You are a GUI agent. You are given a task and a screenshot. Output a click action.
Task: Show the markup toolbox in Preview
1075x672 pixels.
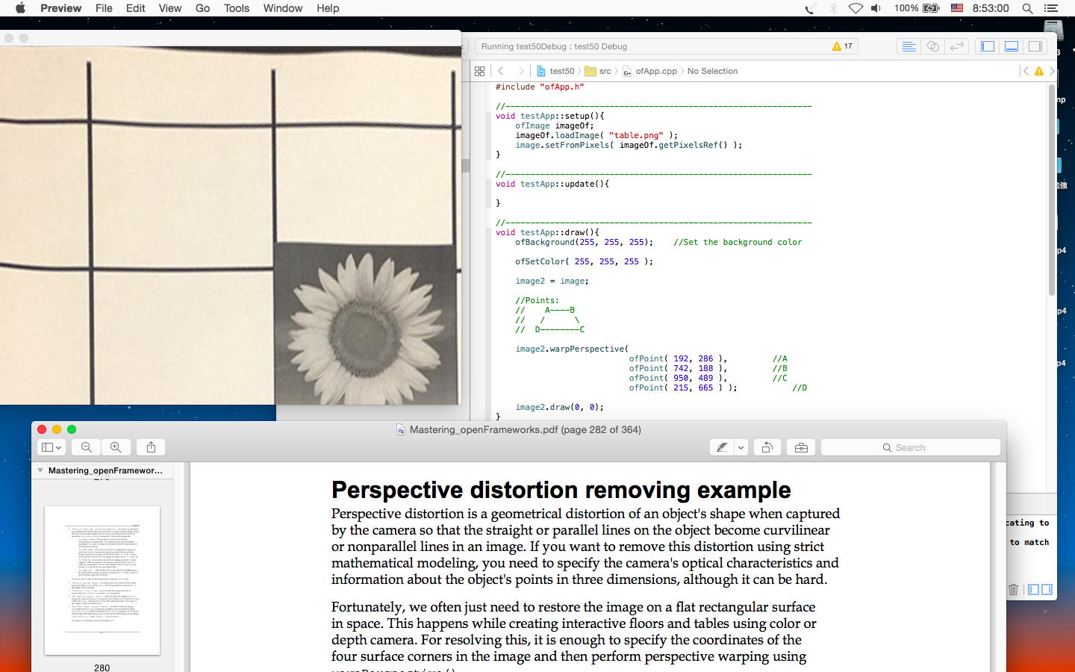(x=801, y=447)
